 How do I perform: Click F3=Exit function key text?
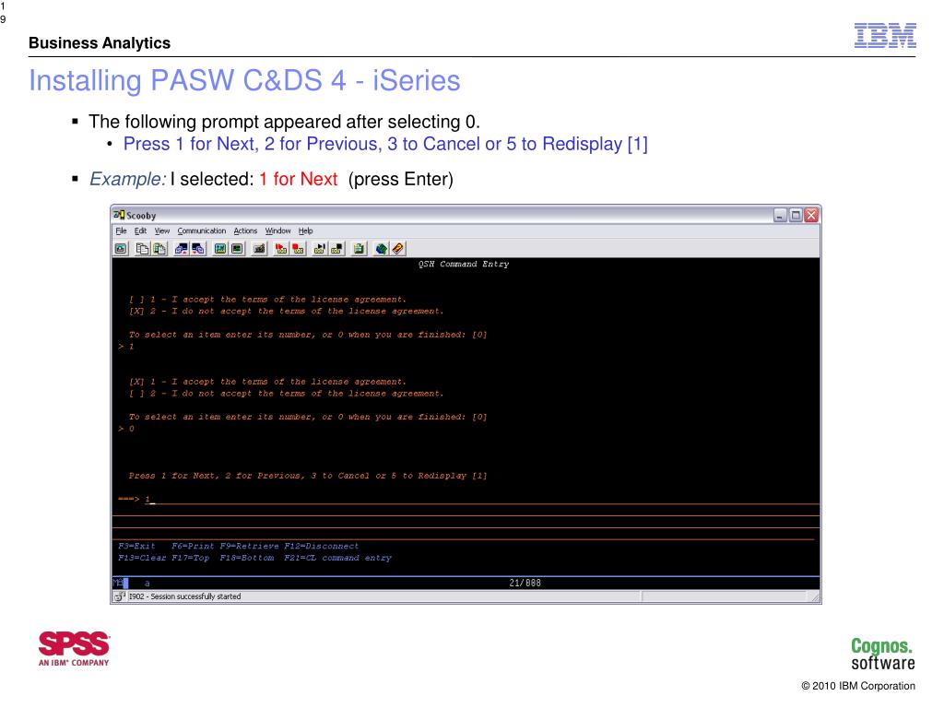point(136,546)
